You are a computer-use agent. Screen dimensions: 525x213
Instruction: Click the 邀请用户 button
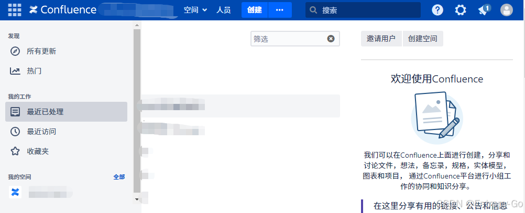[381, 39]
